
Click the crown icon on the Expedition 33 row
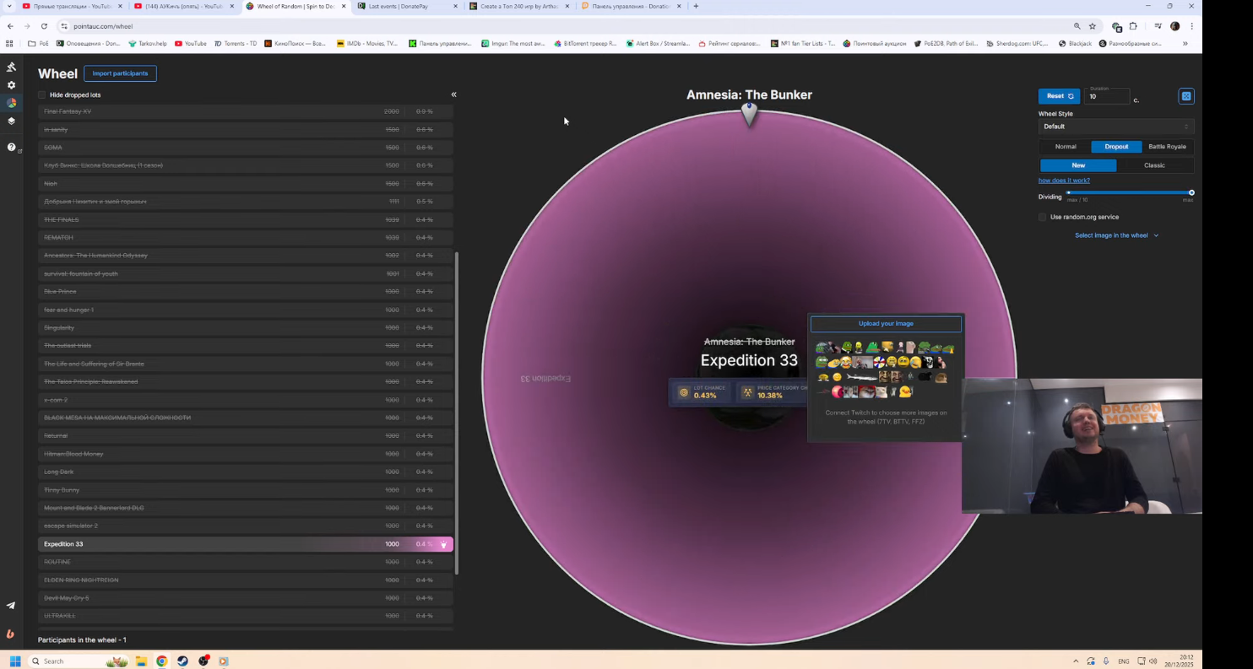443,545
